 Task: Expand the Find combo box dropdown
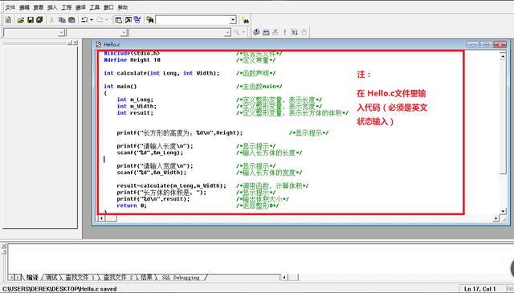[233, 20]
